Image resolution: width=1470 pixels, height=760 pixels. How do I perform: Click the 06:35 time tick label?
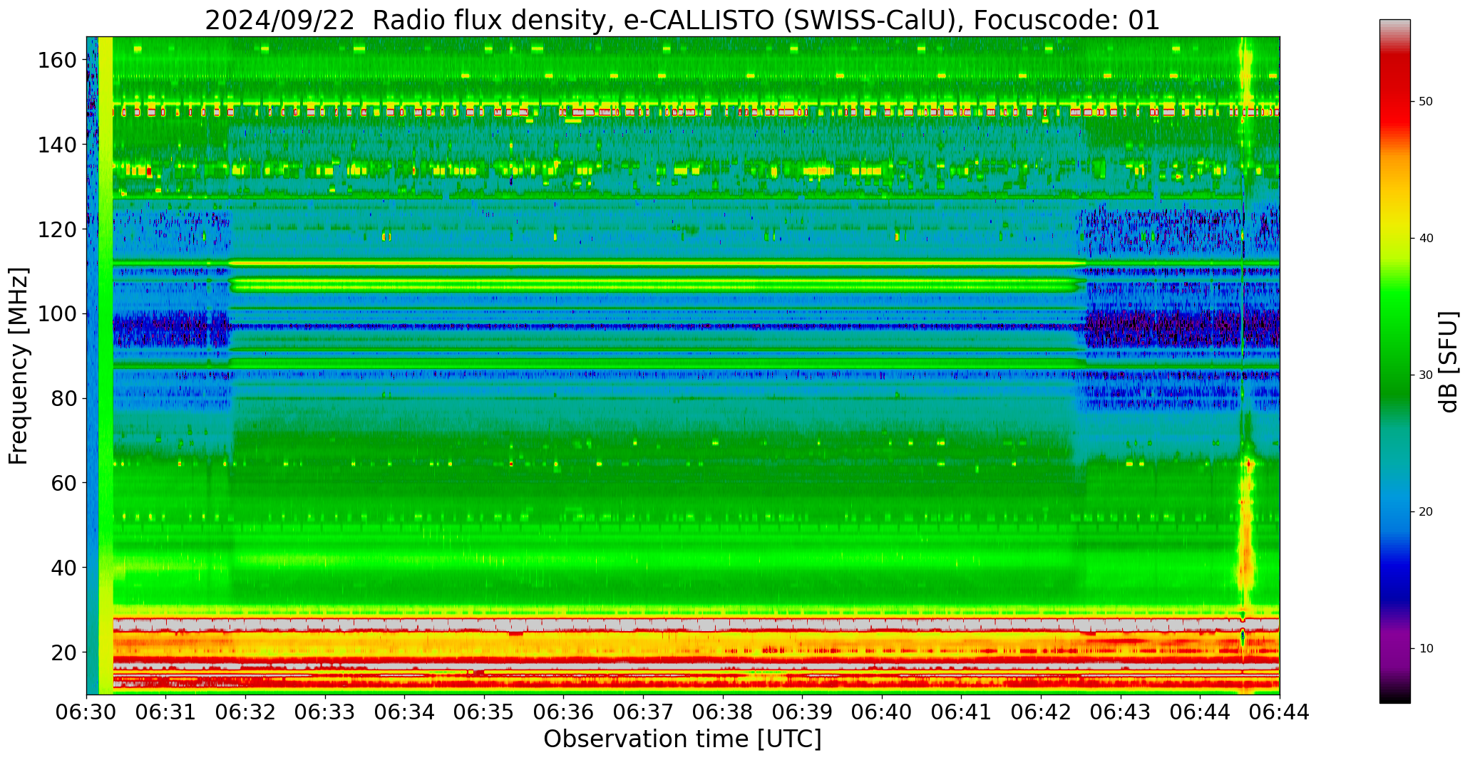485,712
